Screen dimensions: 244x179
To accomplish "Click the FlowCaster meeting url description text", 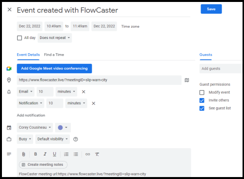I will [x=82, y=174].
